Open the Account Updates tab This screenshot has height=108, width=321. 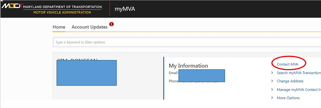[x=90, y=27]
